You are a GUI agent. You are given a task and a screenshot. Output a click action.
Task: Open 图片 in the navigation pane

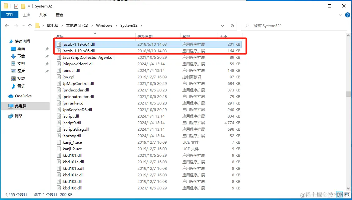[21, 71]
